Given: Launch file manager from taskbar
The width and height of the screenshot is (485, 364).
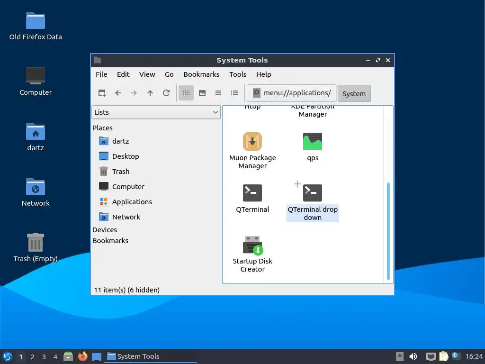Looking at the screenshot, I should [x=68, y=356].
